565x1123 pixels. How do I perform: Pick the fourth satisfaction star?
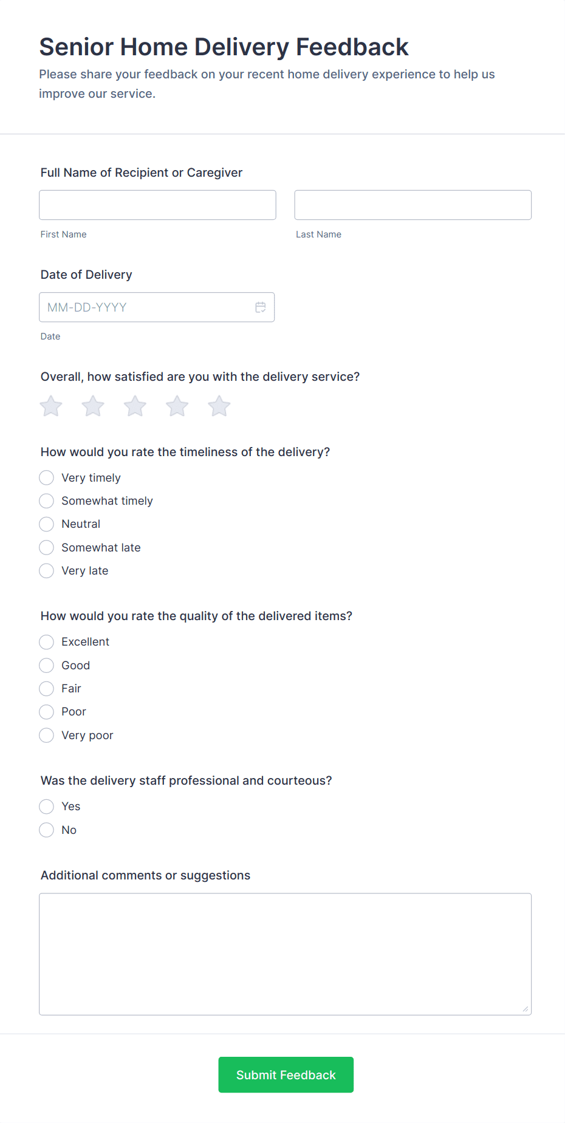177,406
